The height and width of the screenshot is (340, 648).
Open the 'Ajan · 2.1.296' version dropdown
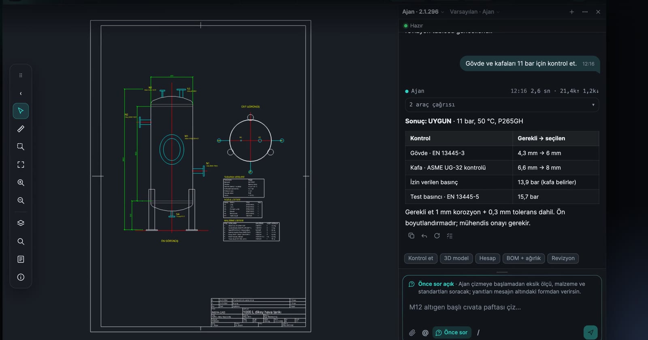coord(423,12)
